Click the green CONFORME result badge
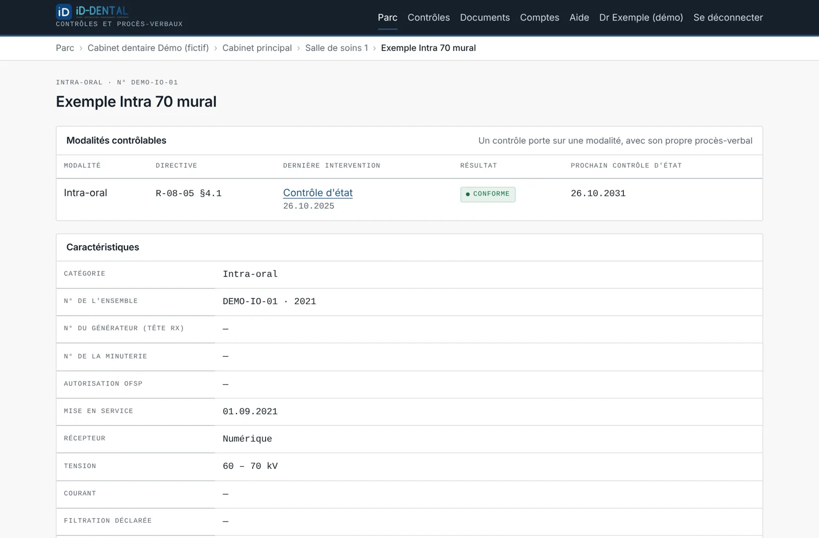 tap(488, 194)
